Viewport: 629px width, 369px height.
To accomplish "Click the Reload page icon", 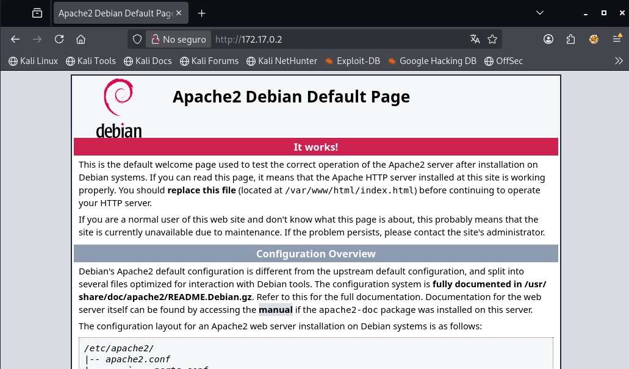I will (59, 40).
